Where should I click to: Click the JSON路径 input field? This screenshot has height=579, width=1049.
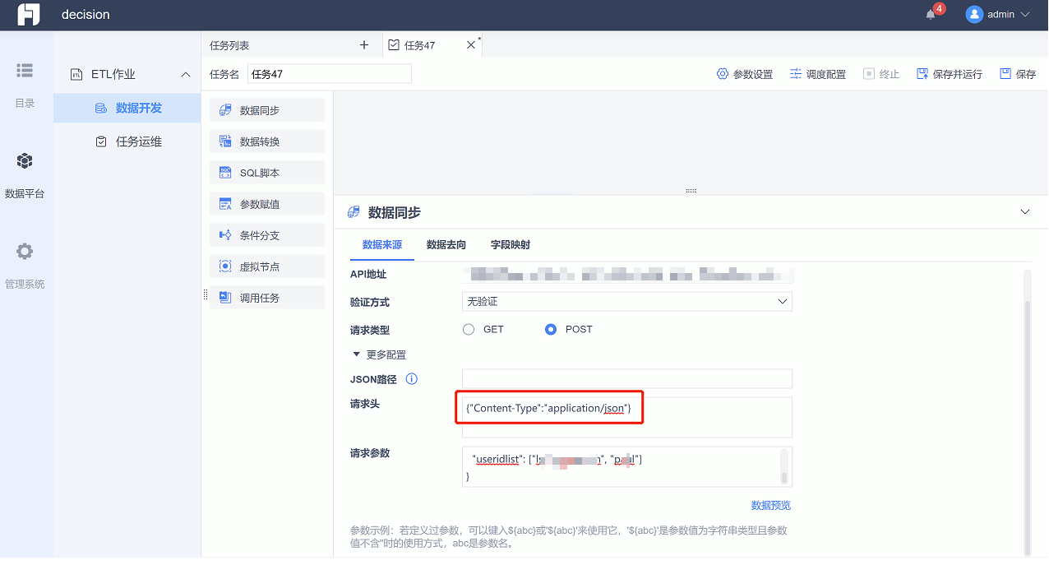(x=627, y=378)
